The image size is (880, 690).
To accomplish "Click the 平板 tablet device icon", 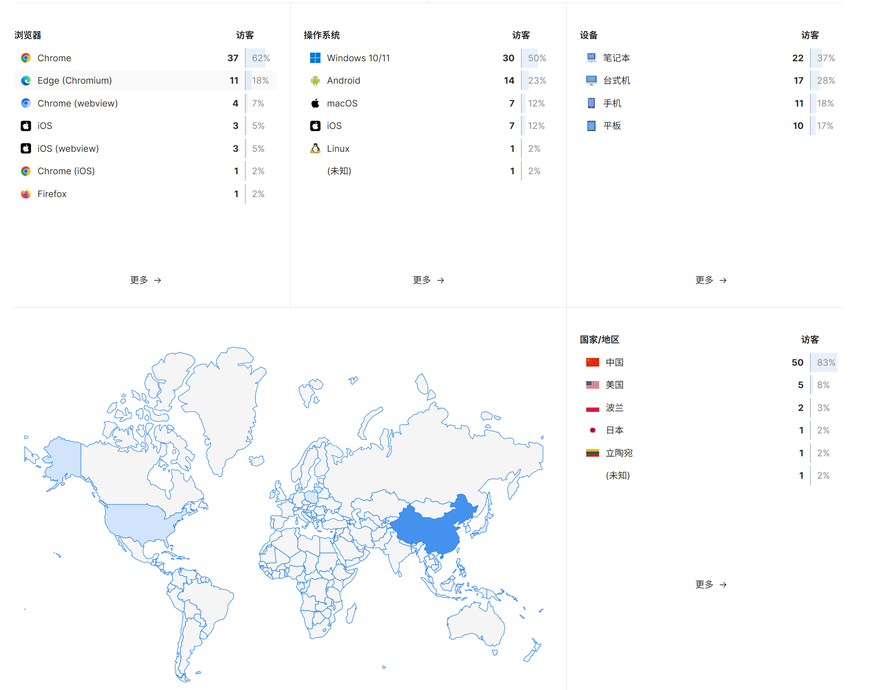I will [591, 126].
